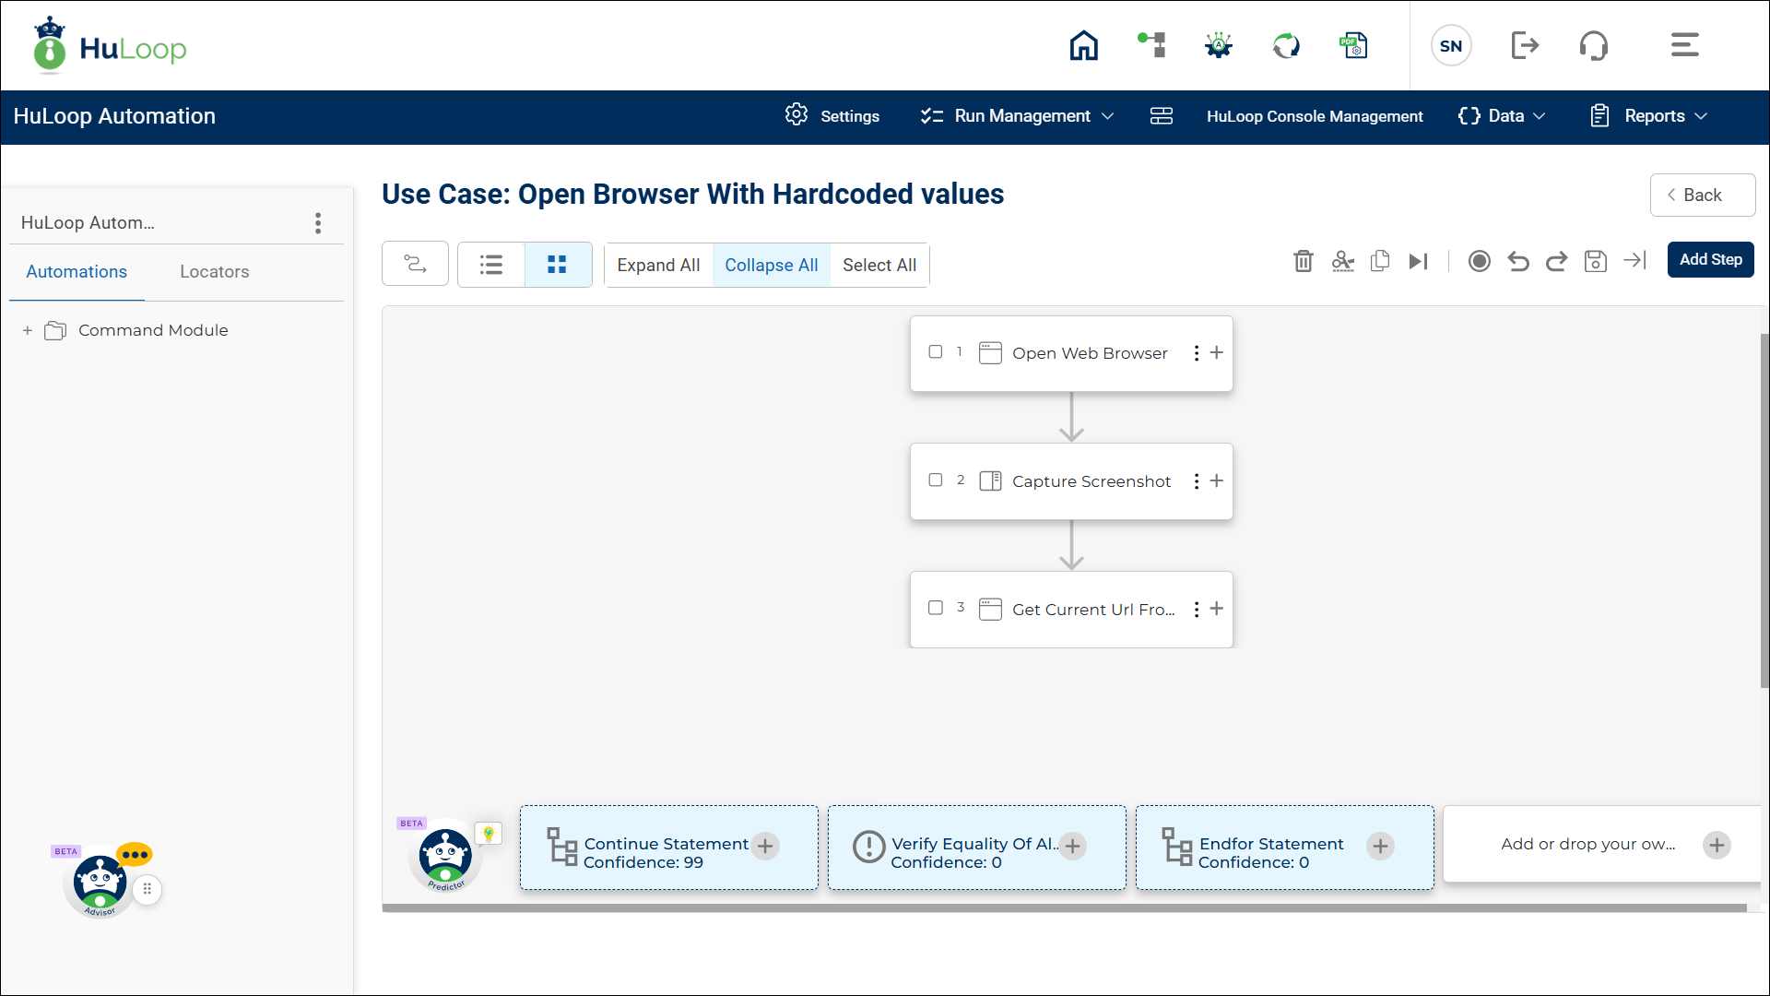Screen dimensions: 1770x996
Task: Click the Add Step button
Action: [1710, 260]
